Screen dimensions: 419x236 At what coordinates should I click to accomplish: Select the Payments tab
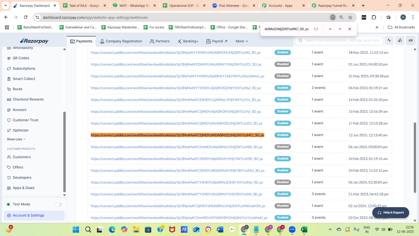[81, 41]
